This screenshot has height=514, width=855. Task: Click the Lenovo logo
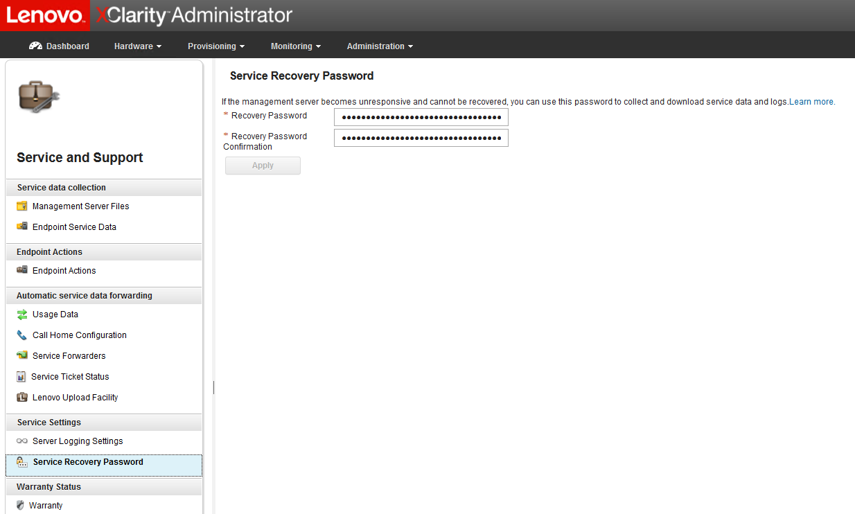coord(45,15)
